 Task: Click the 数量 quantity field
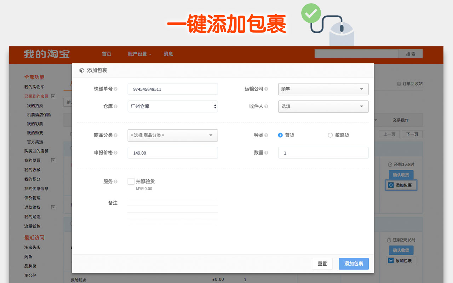(323, 153)
